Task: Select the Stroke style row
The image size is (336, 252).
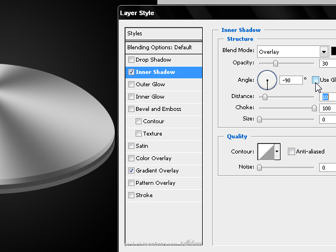Action: [x=164, y=195]
